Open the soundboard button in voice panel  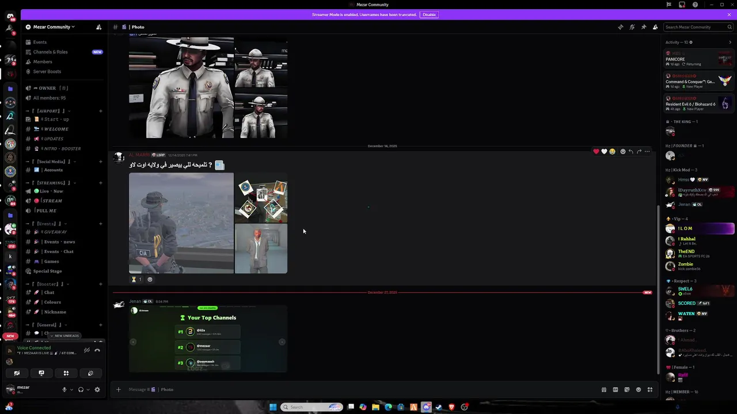pyautogui.click(x=90, y=373)
